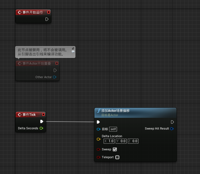This screenshot has width=200, height=174.
Task: Click the self target field
Action: click(x=113, y=129)
